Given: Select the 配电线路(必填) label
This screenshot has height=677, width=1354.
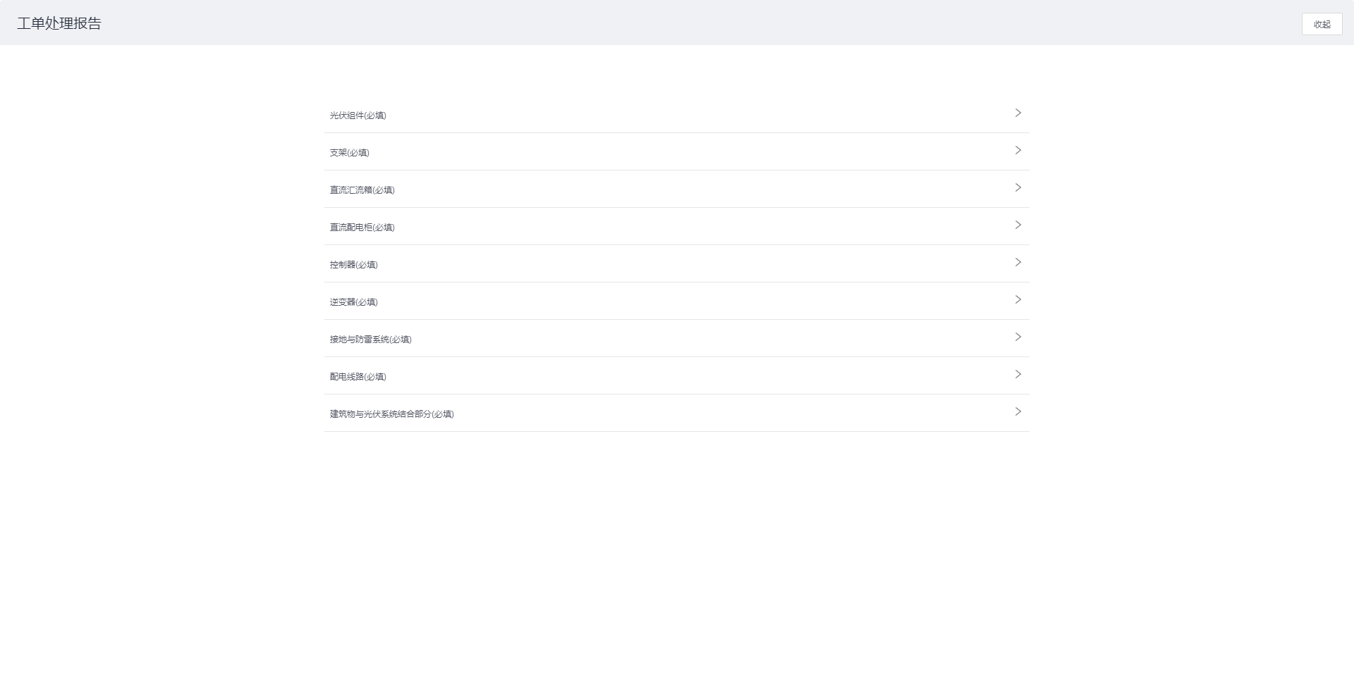Looking at the screenshot, I should coord(358,377).
